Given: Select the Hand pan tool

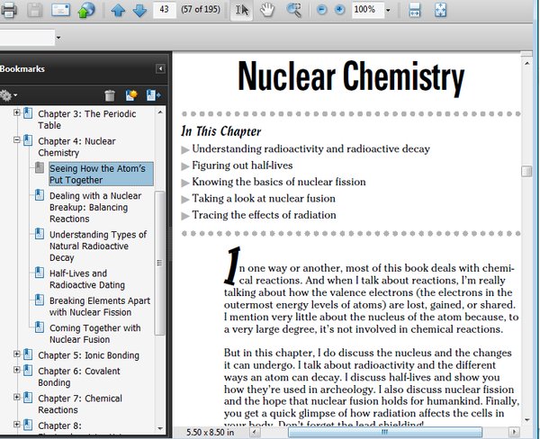Looking at the screenshot, I should pos(267,10).
